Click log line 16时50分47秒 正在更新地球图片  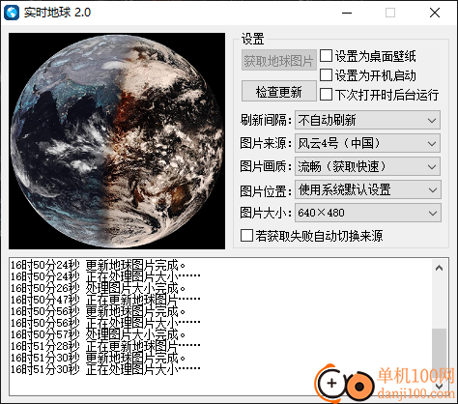click(105, 300)
